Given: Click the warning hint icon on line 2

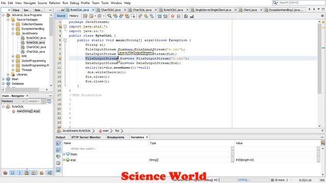Looking at the screenshot, I should point(60,26).
